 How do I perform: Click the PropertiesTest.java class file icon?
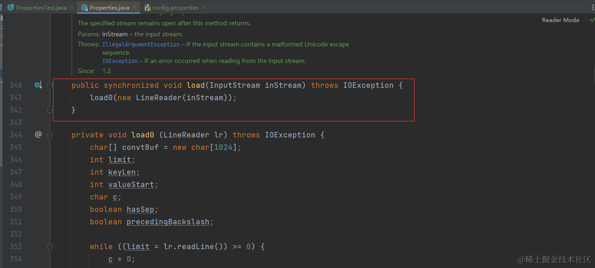click(x=10, y=7)
